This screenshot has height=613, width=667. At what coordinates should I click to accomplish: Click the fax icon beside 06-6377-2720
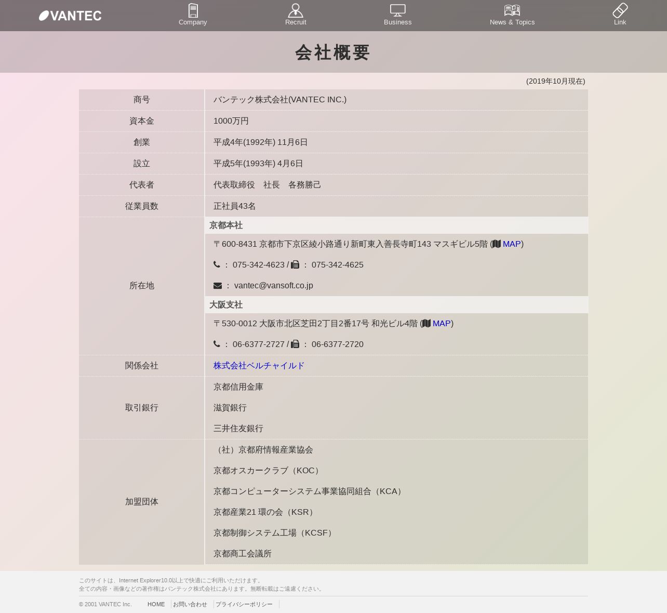click(x=295, y=344)
